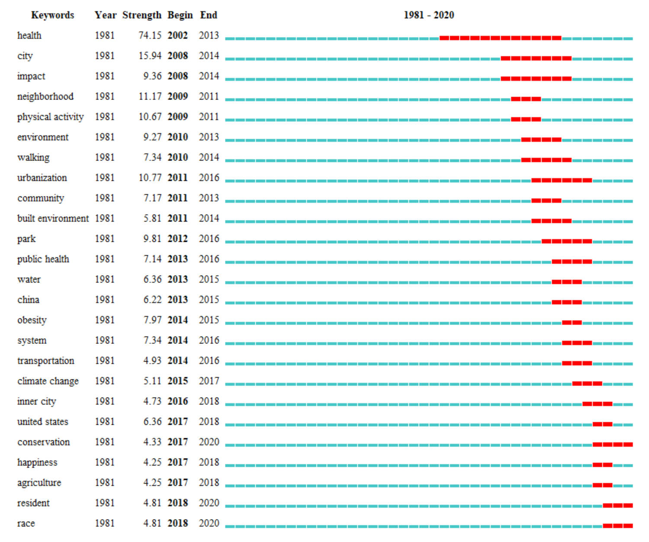Click the red burst bar for race
The height and width of the screenshot is (542, 649).
click(x=618, y=526)
